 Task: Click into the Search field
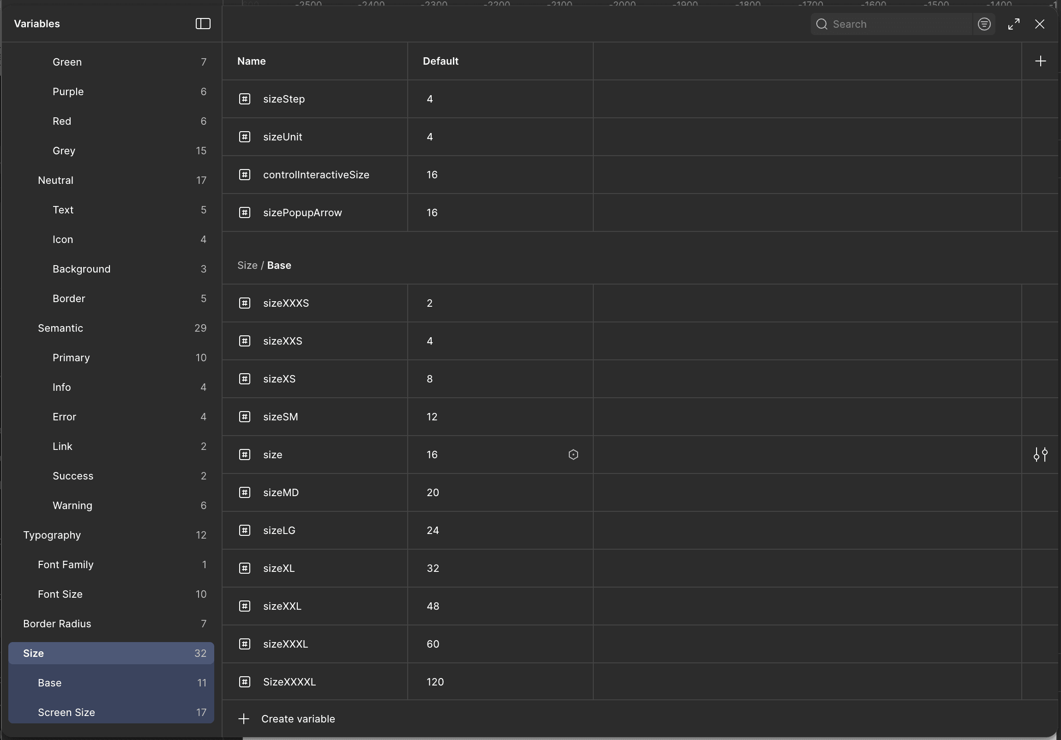tap(897, 24)
